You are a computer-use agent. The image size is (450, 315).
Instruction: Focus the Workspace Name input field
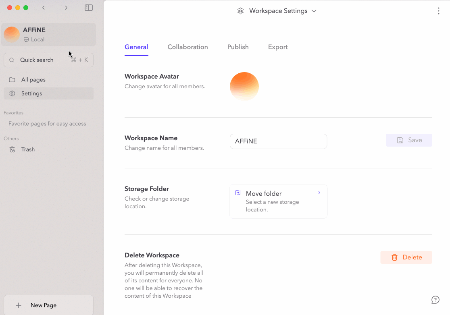[278, 141]
